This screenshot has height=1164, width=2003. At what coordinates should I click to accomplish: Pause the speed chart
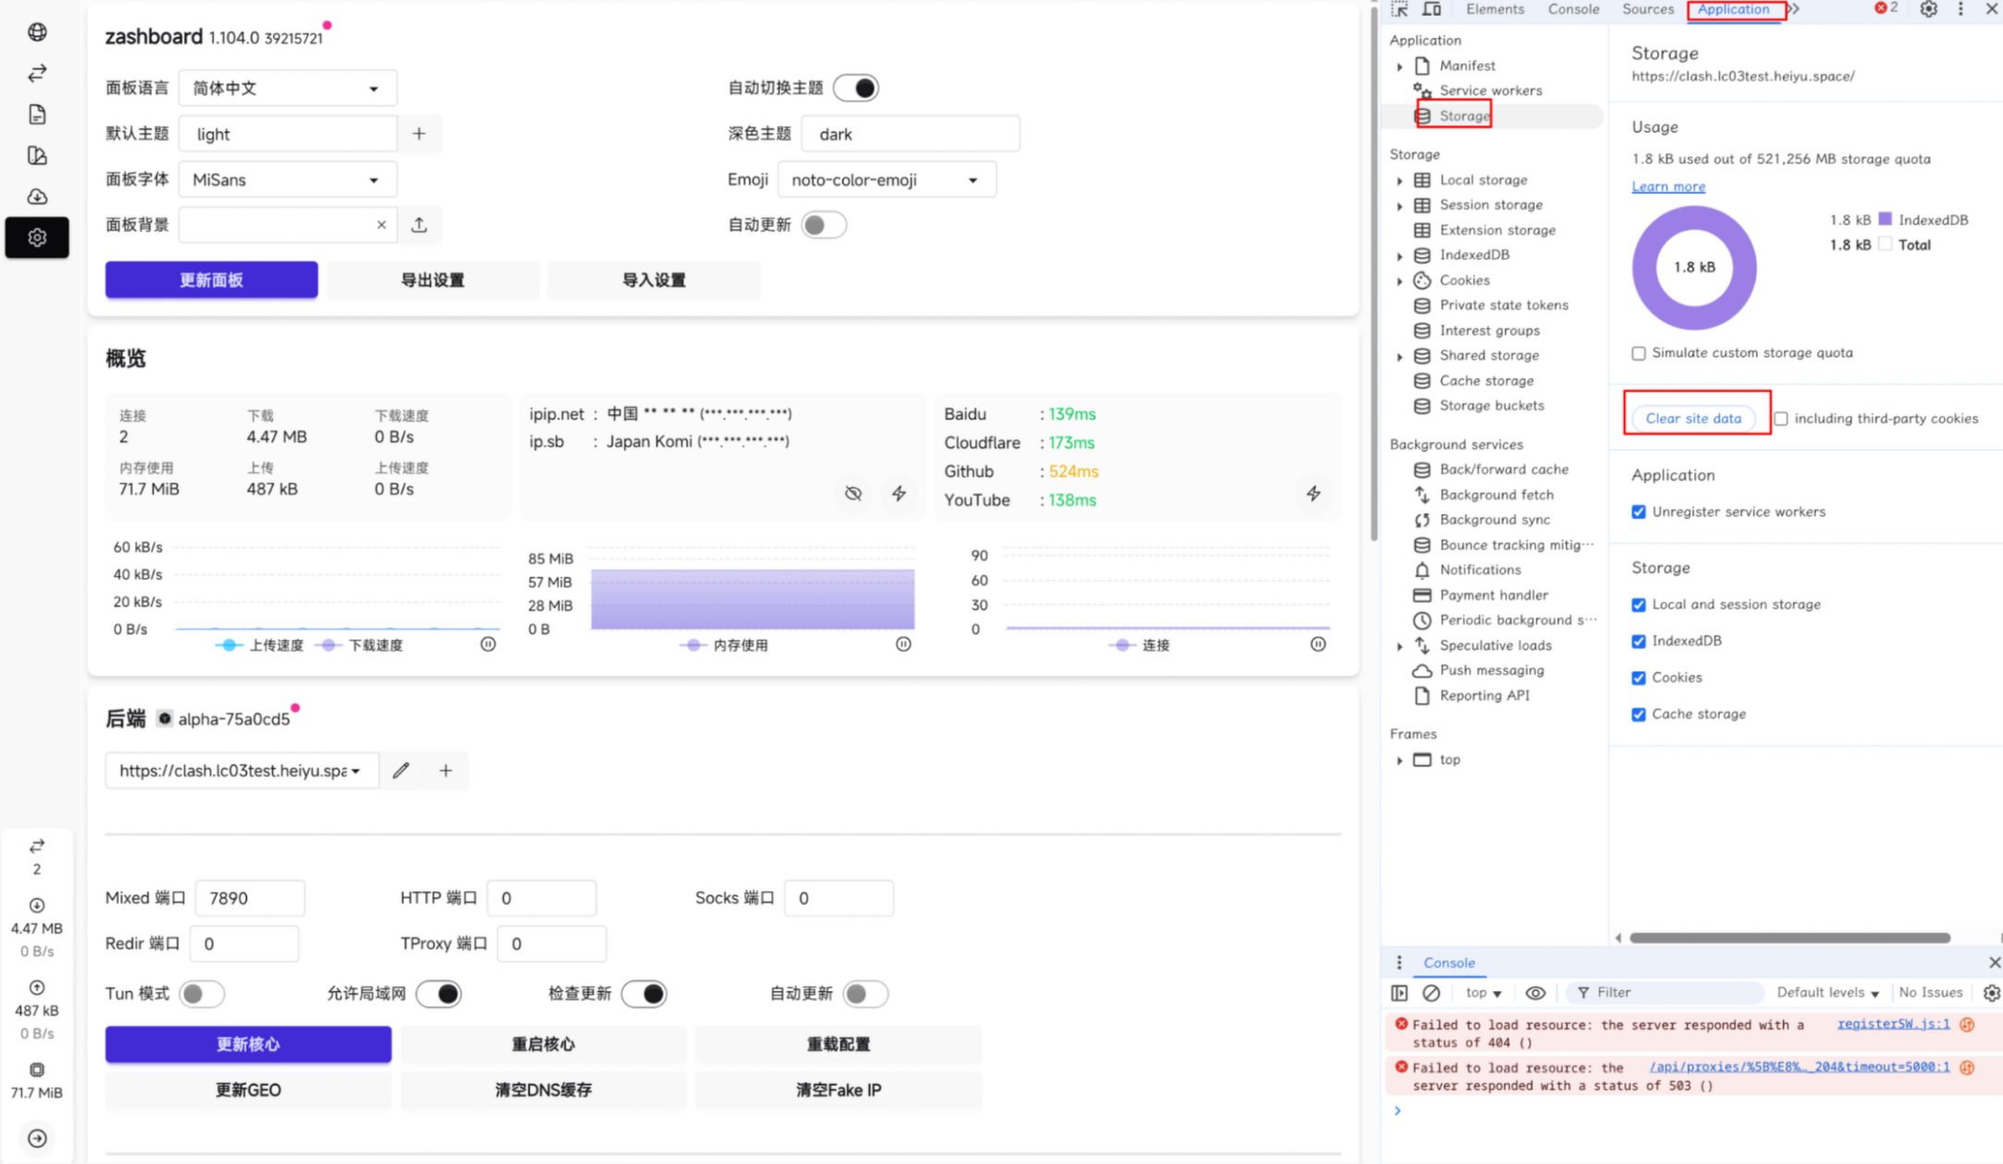488,644
